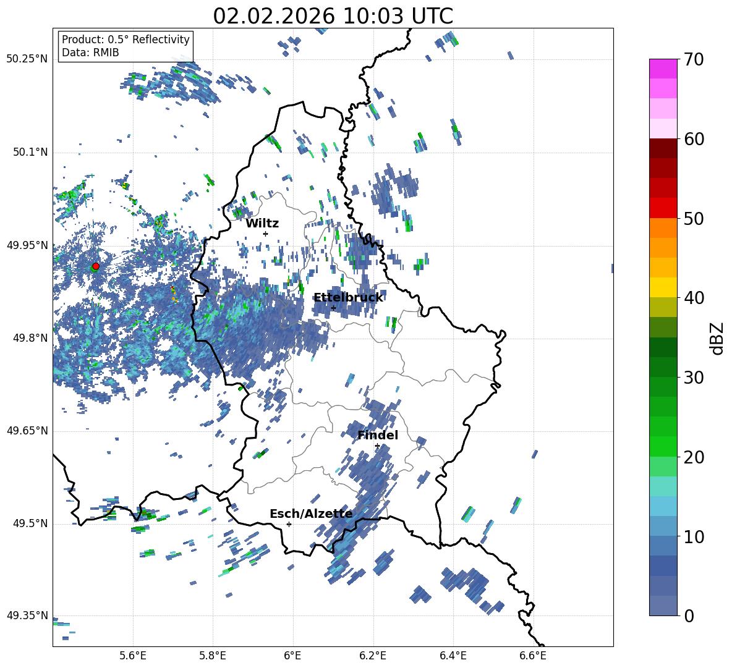Click the colorbar tick value 20

point(694,457)
